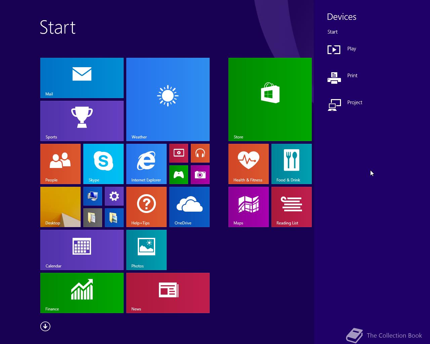Open the Xbox Games controller tile
The width and height of the screenshot is (430, 344).
179,175
